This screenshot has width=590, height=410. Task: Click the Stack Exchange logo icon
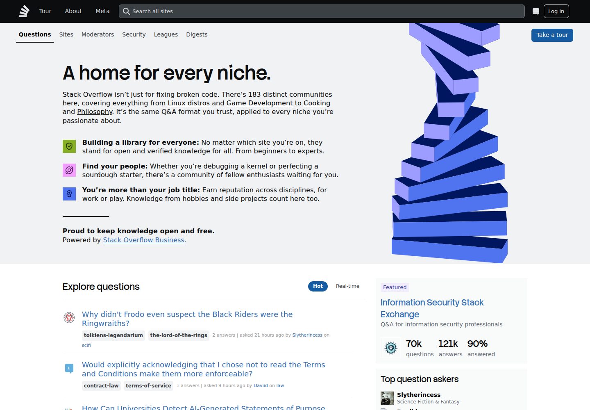24,11
